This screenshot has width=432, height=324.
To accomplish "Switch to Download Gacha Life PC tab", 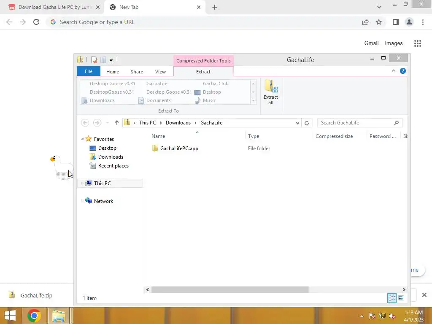I will point(52,7).
